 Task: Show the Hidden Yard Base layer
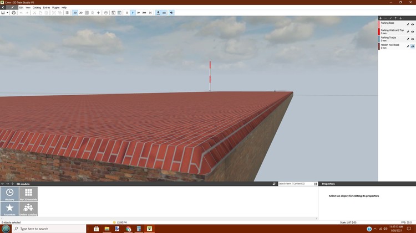click(413, 46)
